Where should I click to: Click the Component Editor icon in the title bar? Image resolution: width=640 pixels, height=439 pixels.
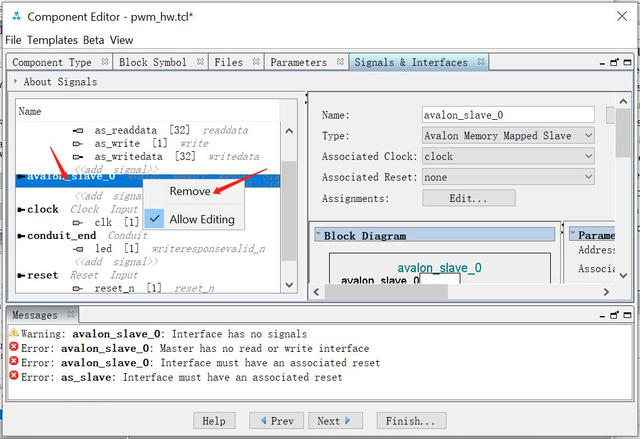(15, 16)
